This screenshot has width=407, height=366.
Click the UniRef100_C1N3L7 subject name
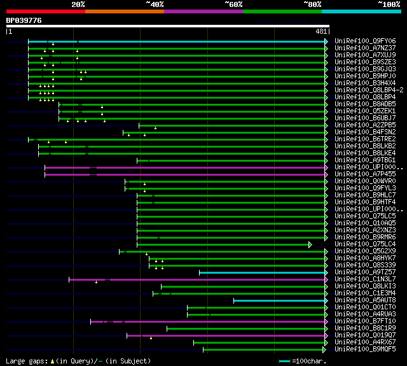[x=365, y=279]
